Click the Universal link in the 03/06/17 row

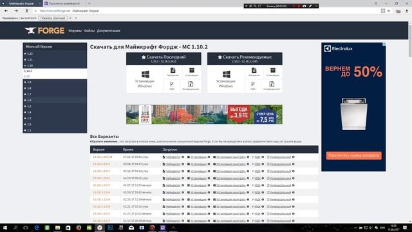tap(281, 193)
